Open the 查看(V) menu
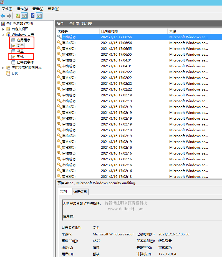This screenshot has width=222, height=257. pos(38,9)
